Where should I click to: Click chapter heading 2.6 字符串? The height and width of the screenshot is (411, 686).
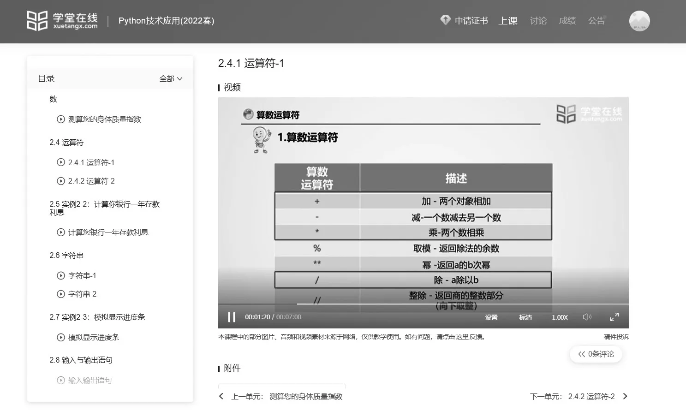tap(66, 256)
